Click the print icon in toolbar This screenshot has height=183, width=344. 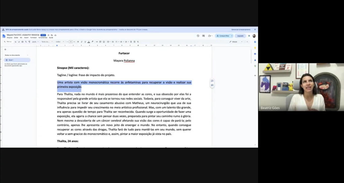(x=22, y=42)
